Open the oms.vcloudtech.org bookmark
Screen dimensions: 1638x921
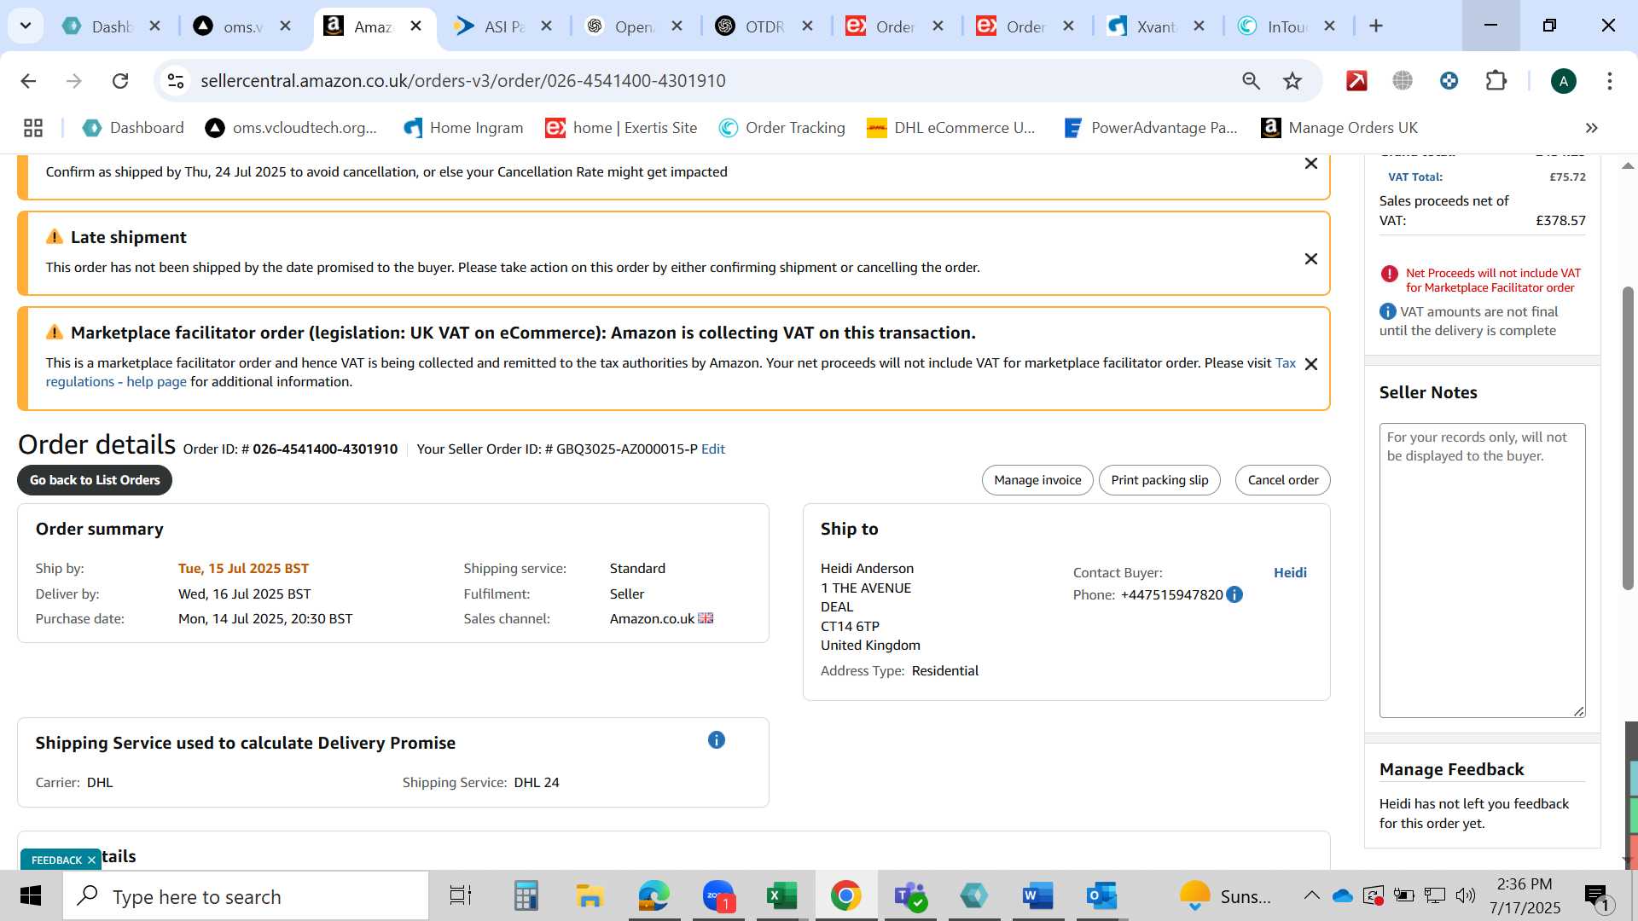click(x=291, y=128)
